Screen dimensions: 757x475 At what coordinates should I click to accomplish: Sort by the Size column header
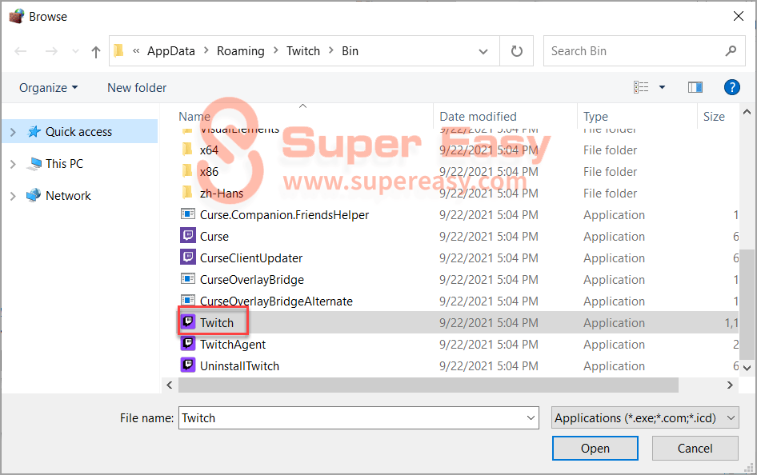coord(714,117)
